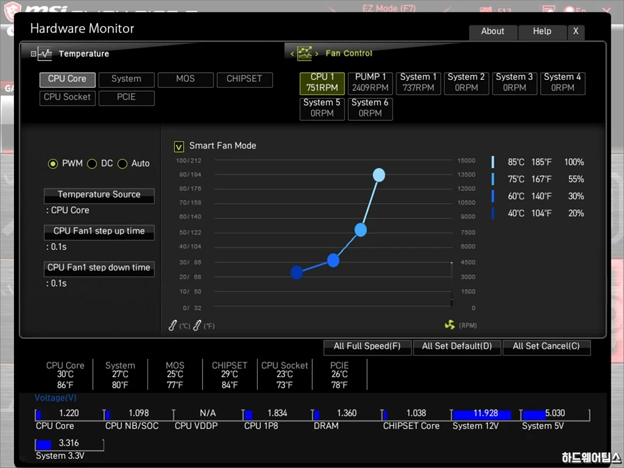Select the System temperature tab

tap(127, 79)
